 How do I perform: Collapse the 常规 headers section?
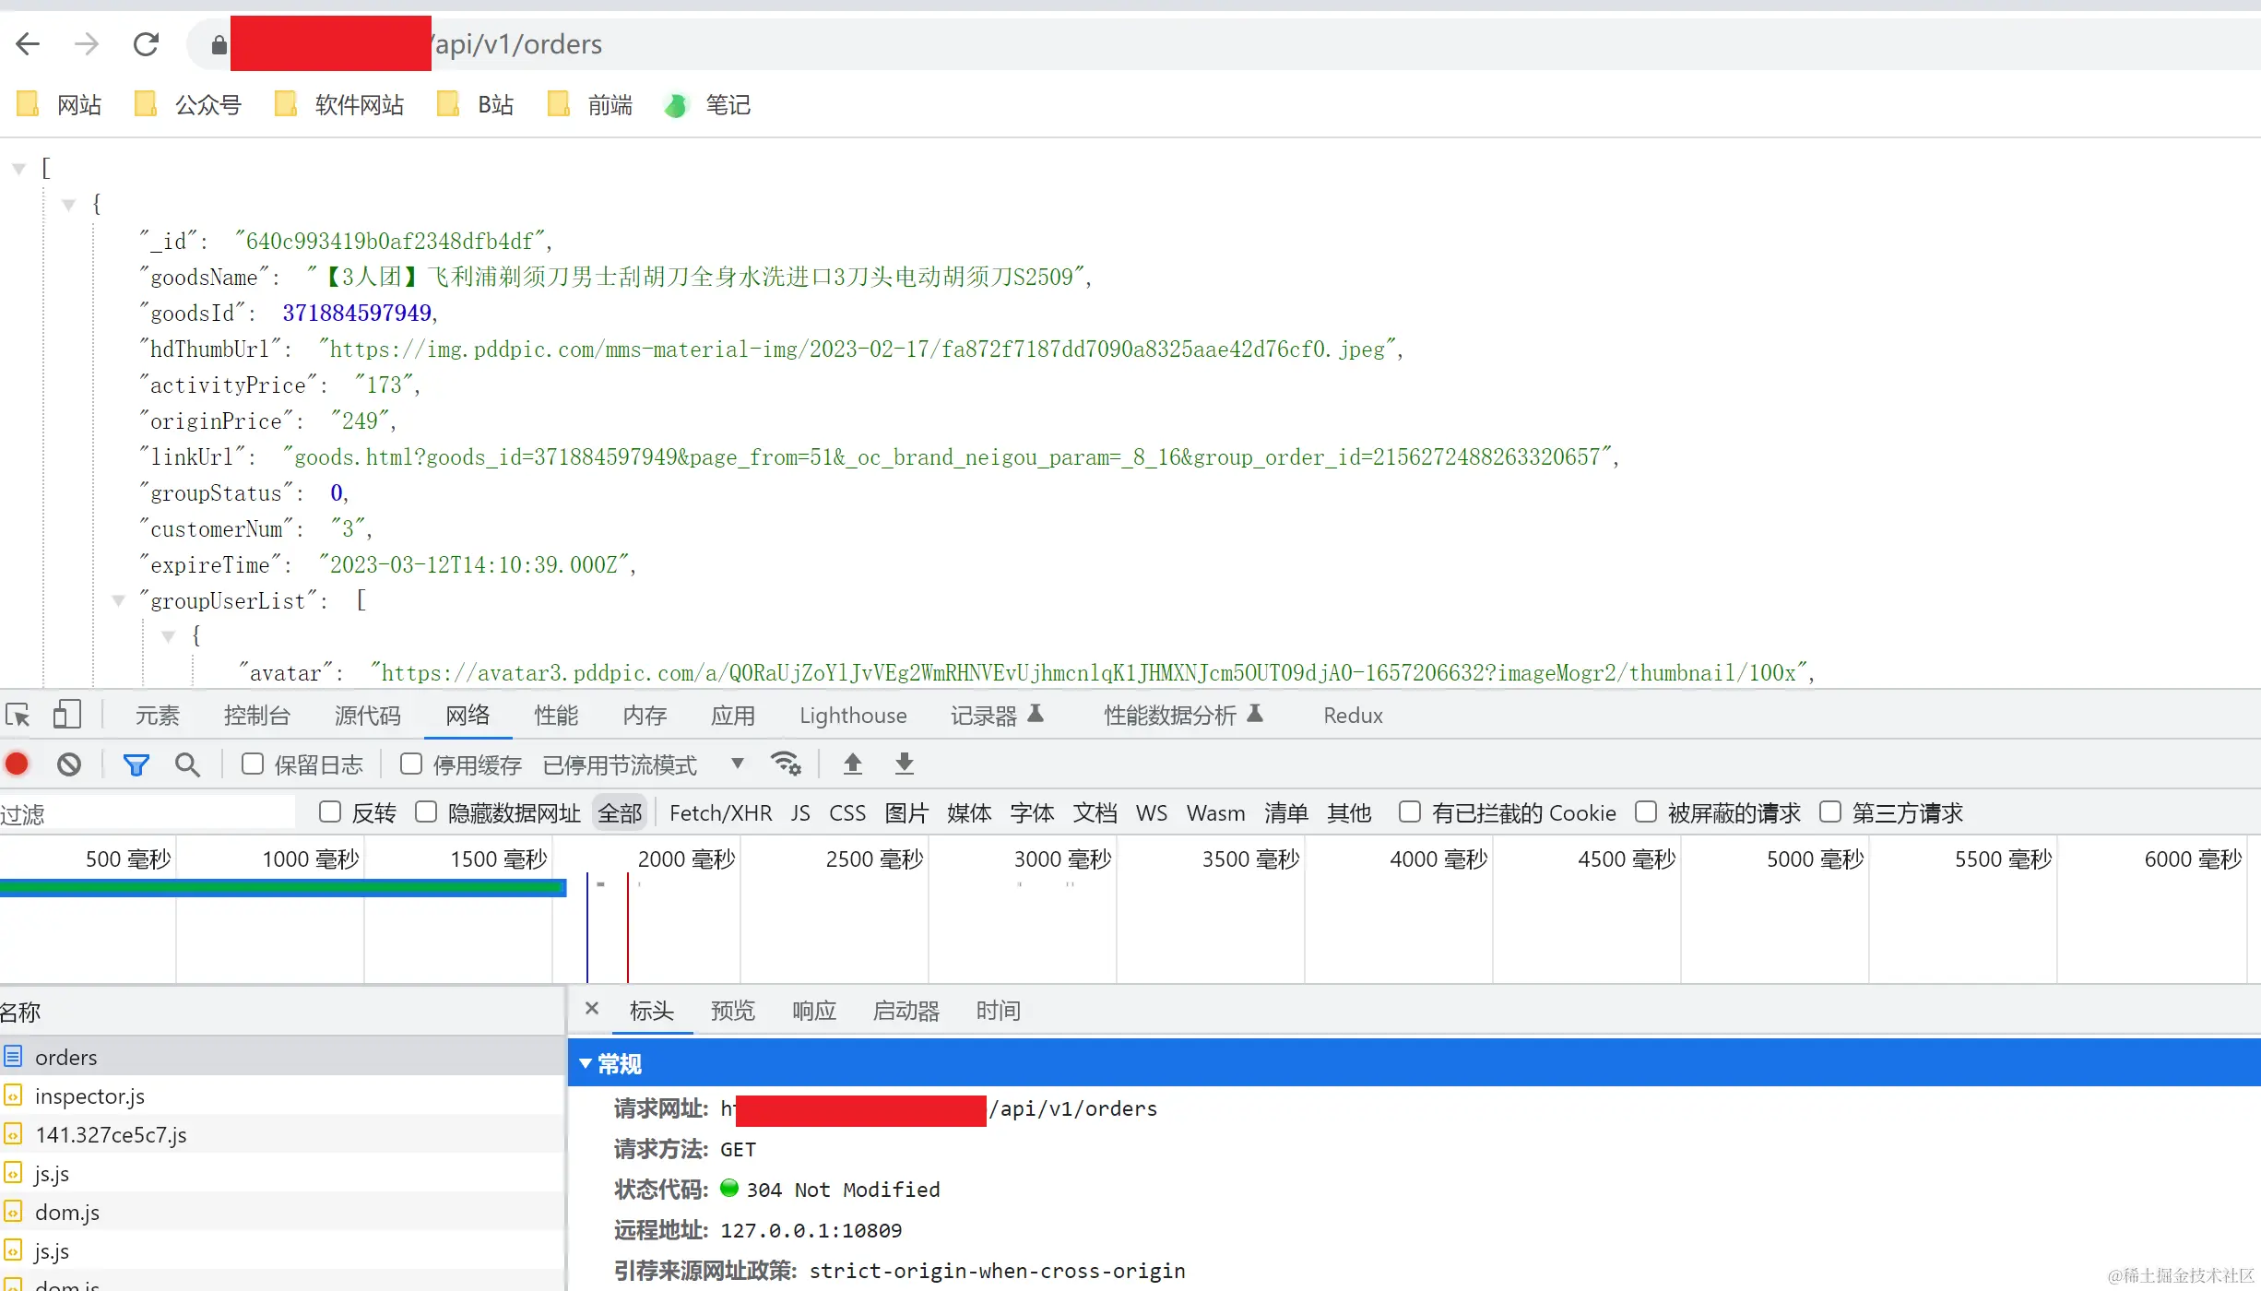[585, 1063]
